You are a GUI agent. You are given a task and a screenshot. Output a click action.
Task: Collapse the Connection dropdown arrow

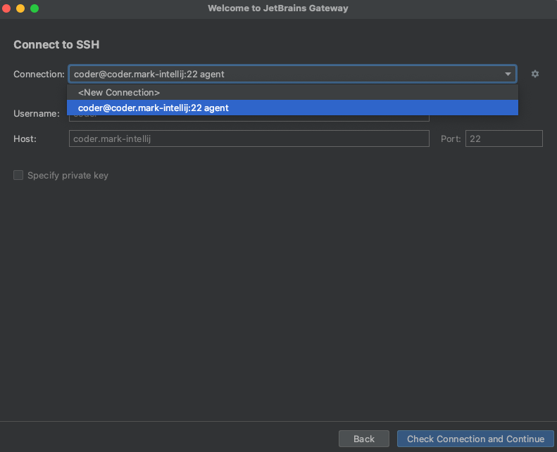[x=508, y=74]
